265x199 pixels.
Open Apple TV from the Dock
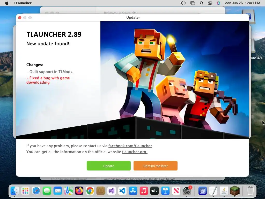click(154, 191)
